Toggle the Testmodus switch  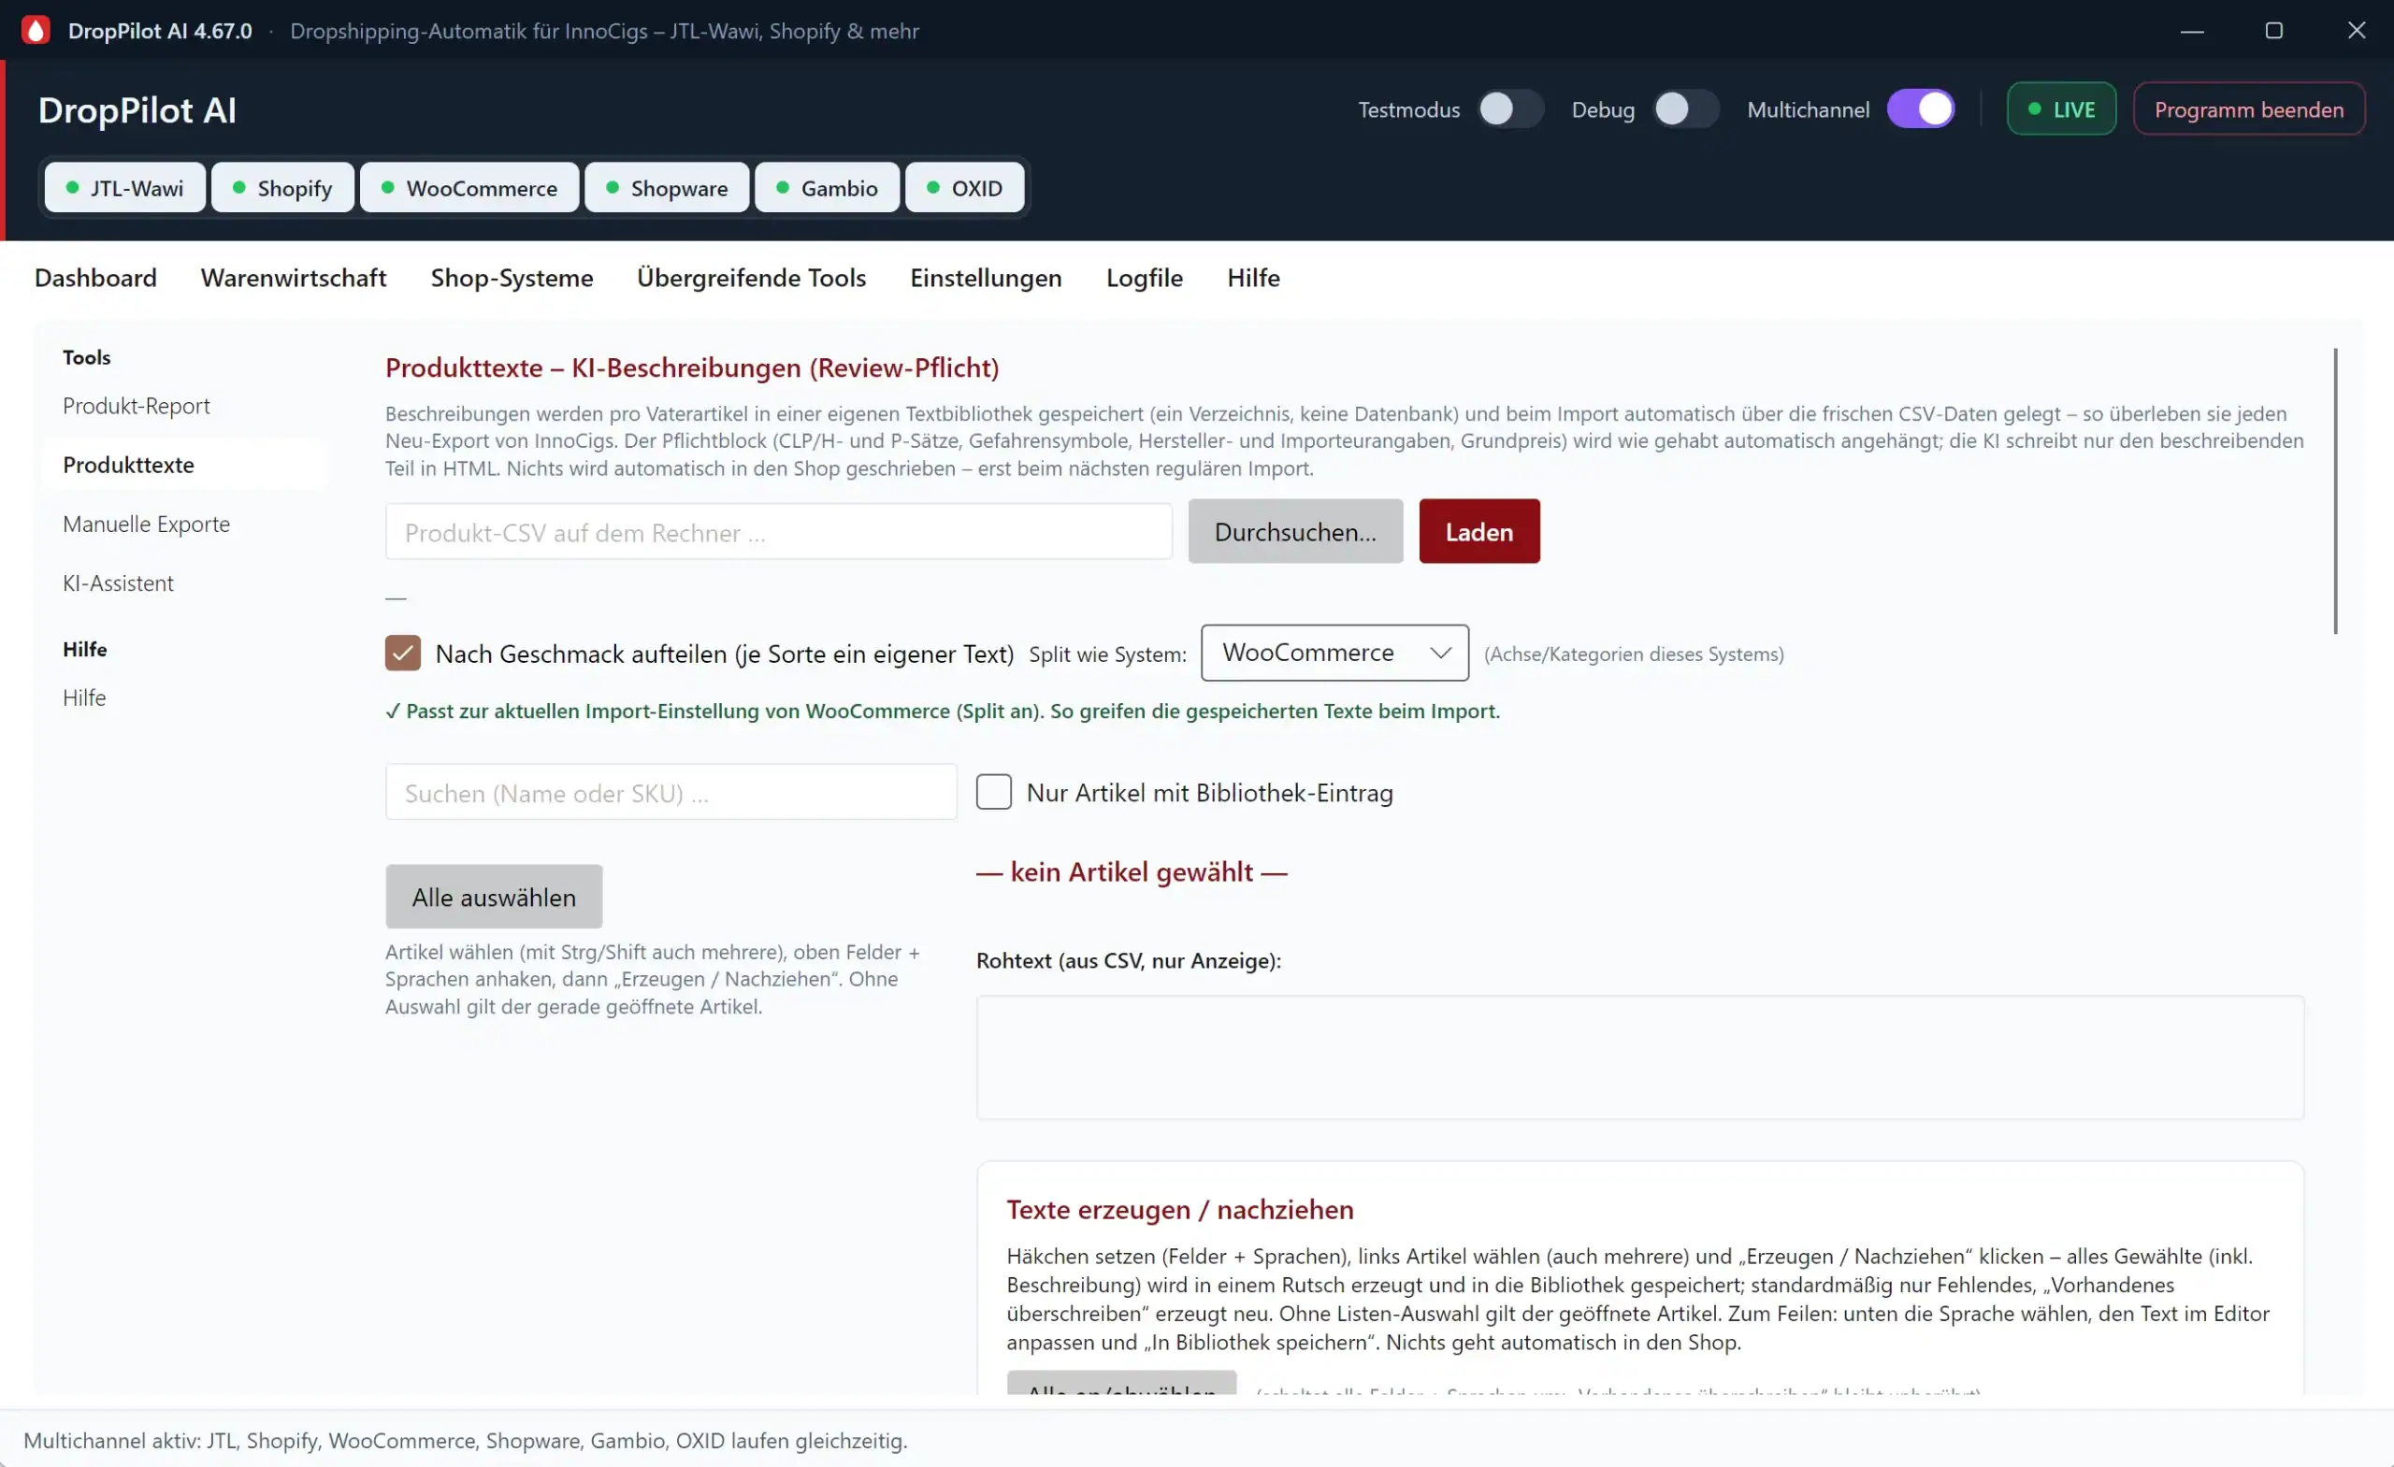[1511, 108]
